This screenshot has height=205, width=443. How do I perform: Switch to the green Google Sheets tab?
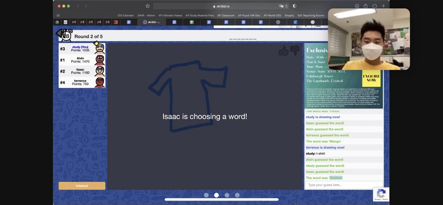tap(191, 22)
